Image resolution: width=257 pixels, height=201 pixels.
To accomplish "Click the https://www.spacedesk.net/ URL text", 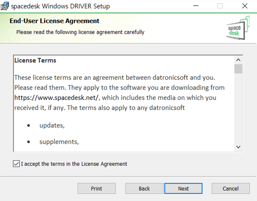I will [x=57, y=98].
